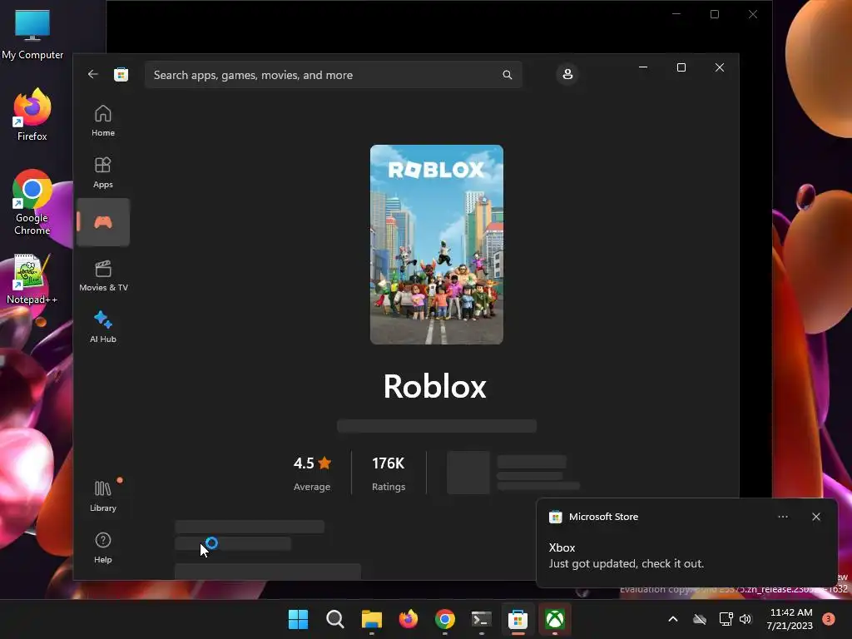
Task: Select the Firefox desktop shortcut
Action: 32,115
